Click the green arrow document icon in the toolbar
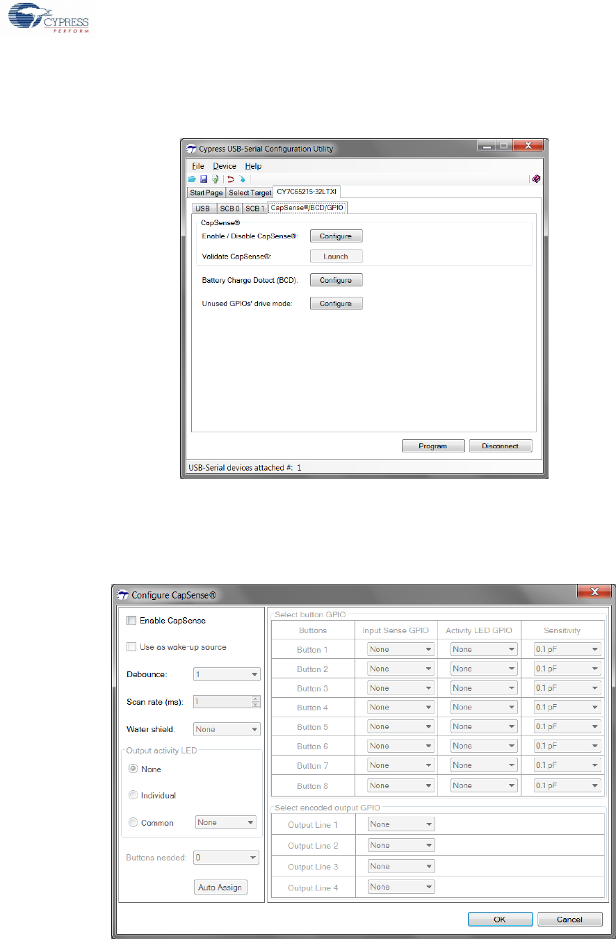This screenshot has width=616, height=939. click(214, 179)
